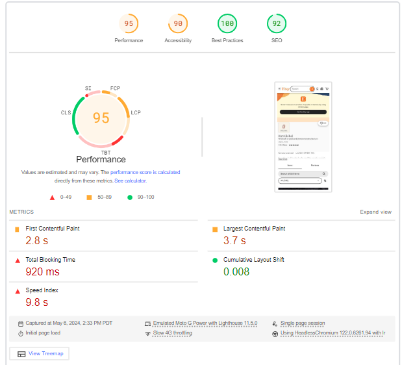
Task: Click Using HeadlessChromium 122.0.6261.94 text
Action: 333,333
